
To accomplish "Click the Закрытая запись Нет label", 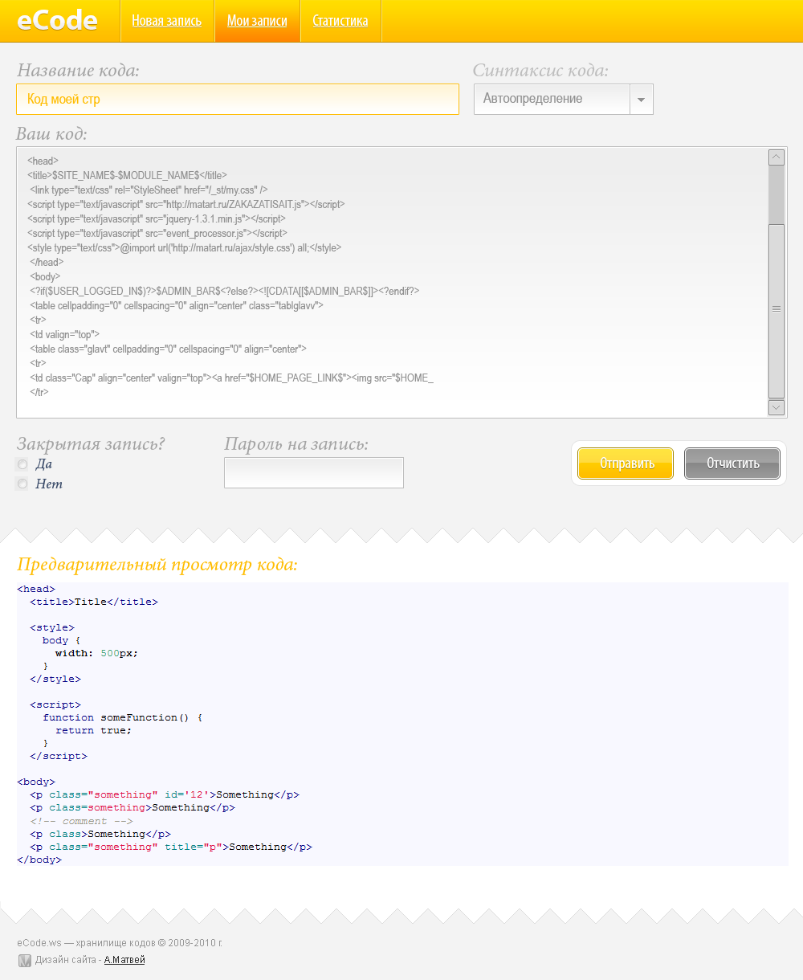I will 49,484.
